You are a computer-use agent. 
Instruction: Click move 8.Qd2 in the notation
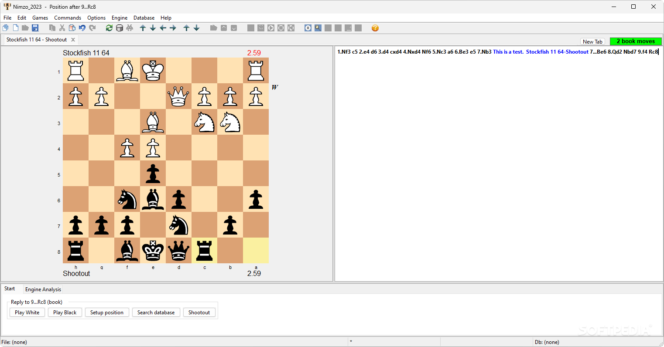coord(615,52)
